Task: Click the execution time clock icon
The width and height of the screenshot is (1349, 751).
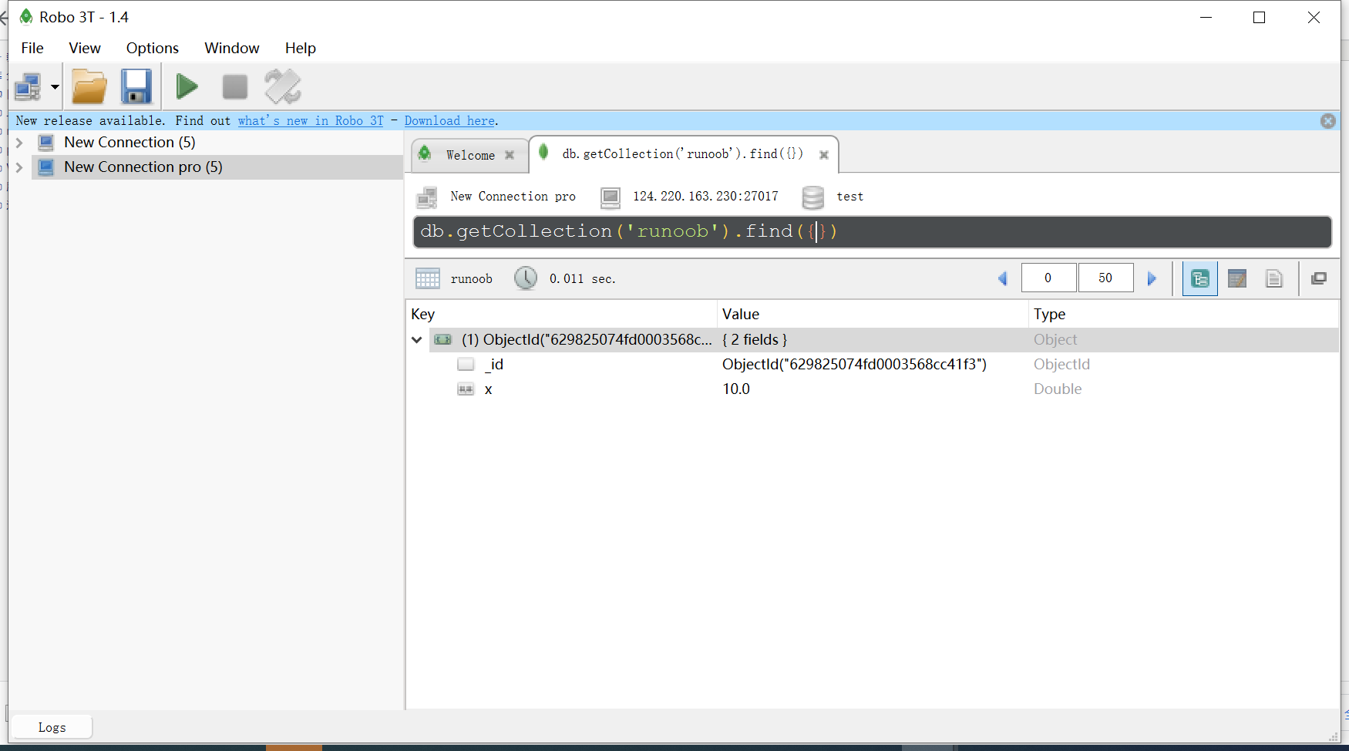Action: [526, 278]
